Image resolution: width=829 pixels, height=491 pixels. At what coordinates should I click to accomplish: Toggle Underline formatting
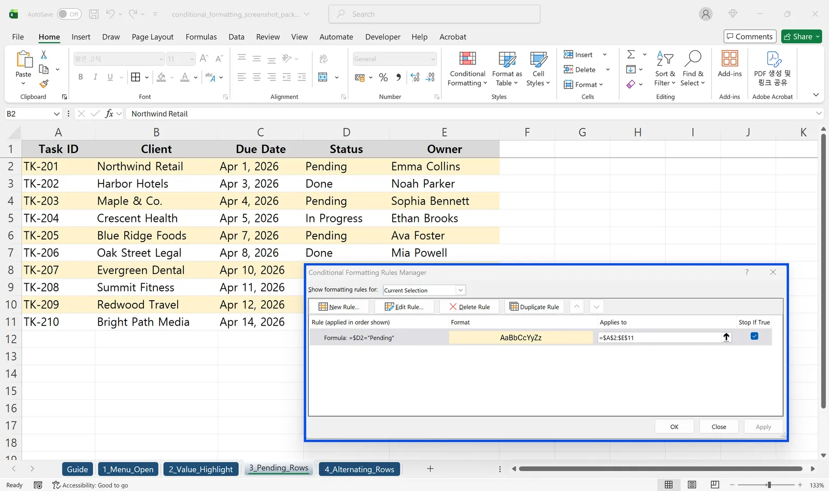coord(110,77)
